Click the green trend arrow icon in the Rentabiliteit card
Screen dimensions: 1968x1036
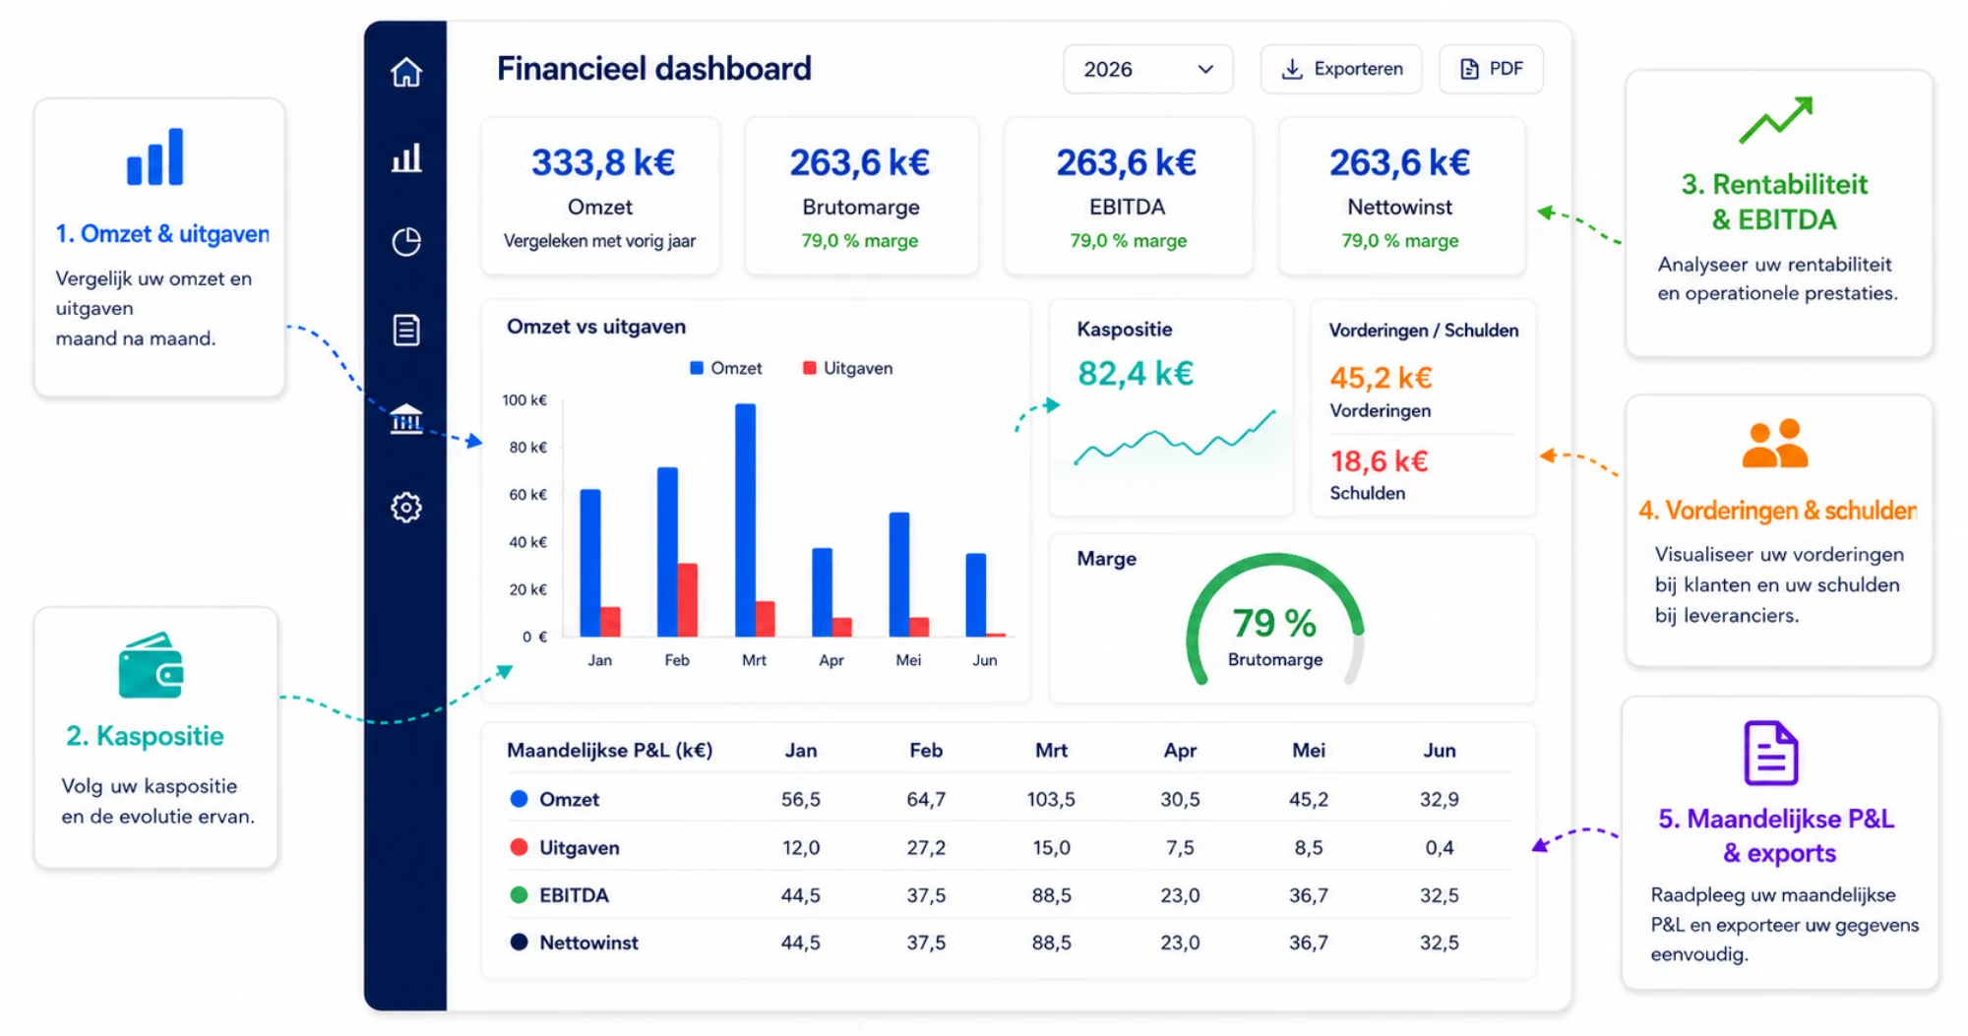pos(1775,120)
